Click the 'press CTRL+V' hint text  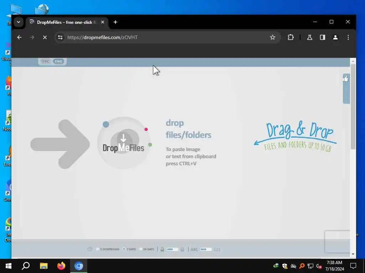click(x=181, y=164)
